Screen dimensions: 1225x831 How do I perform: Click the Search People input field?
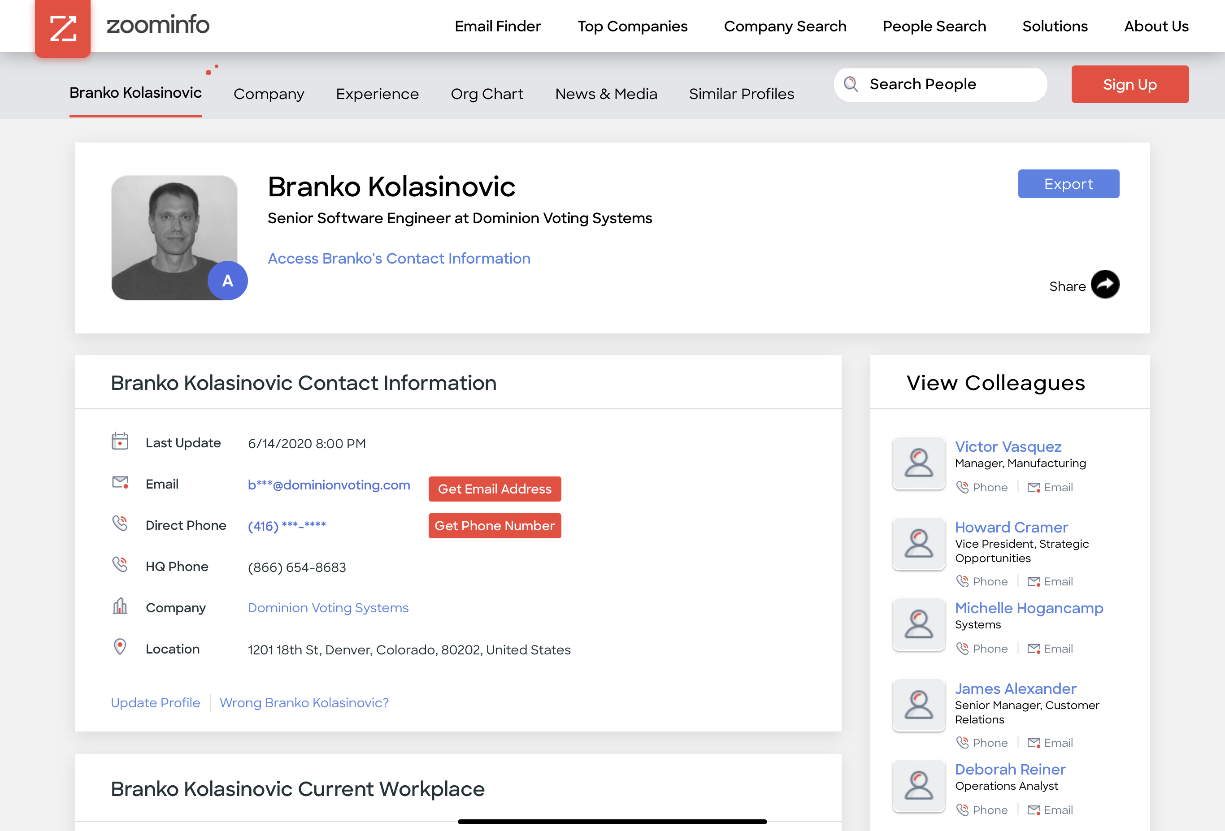(x=940, y=84)
